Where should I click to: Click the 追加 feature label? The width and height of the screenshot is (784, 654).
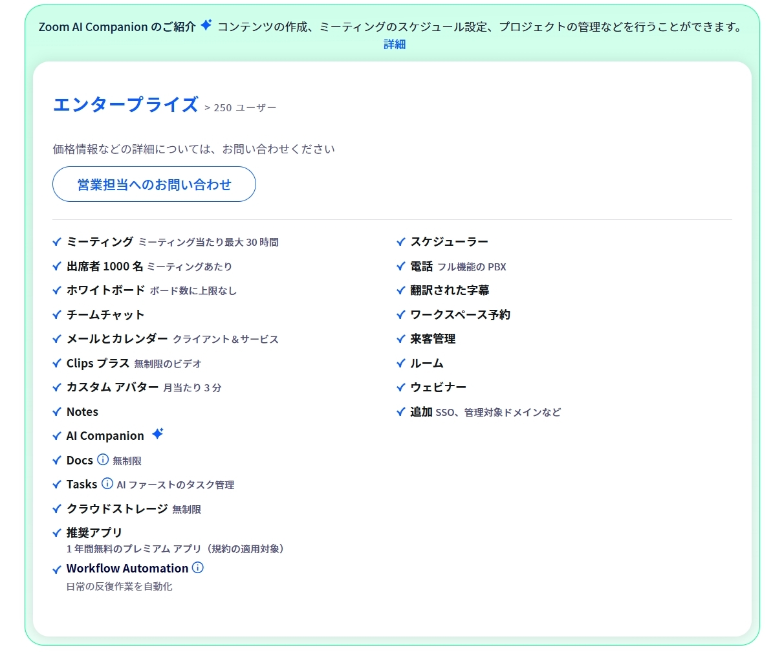421,412
